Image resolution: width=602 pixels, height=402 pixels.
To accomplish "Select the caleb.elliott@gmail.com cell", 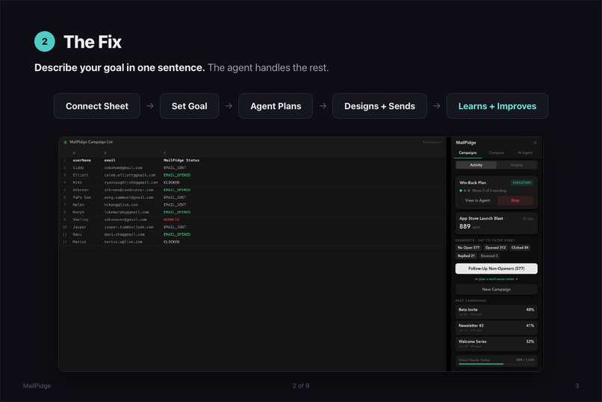I will point(130,175).
